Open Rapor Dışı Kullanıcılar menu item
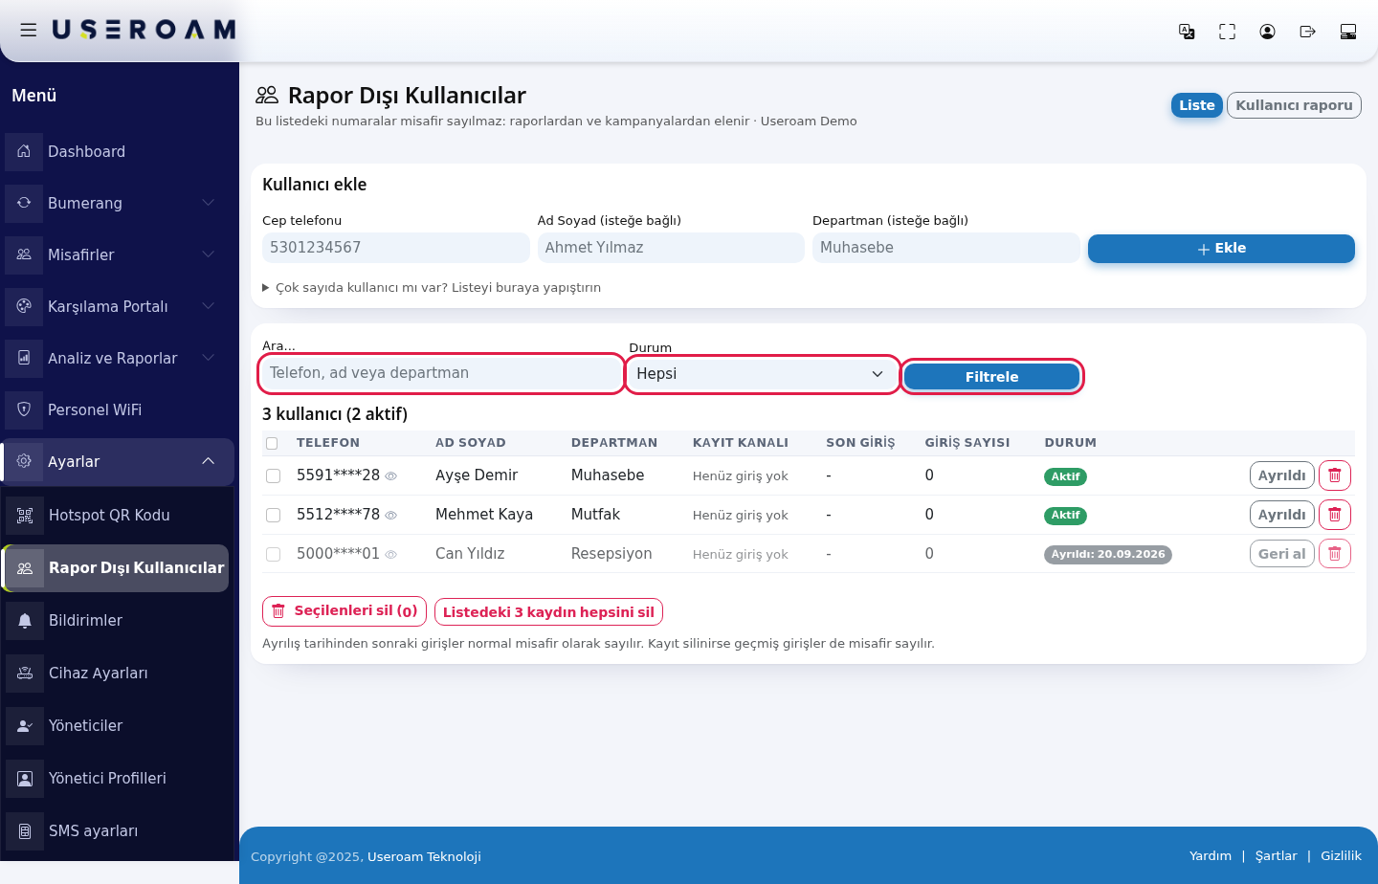This screenshot has width=1378, height=884. click(117, 568)
